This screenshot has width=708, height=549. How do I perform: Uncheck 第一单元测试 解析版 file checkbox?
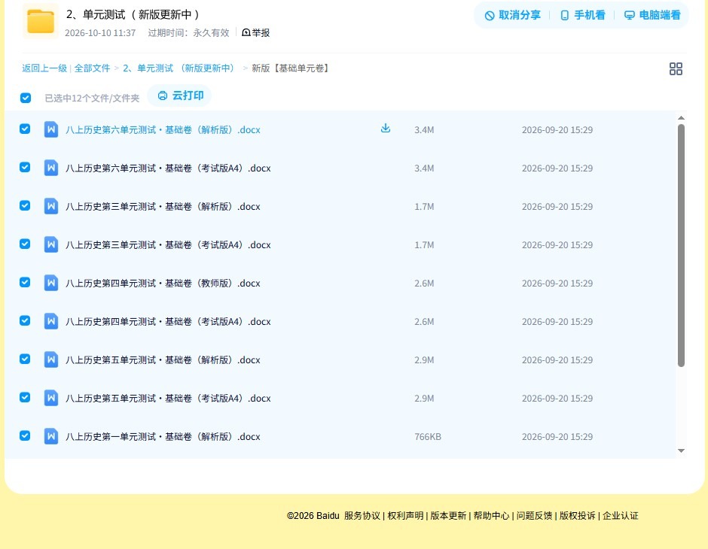coord(25,435)
